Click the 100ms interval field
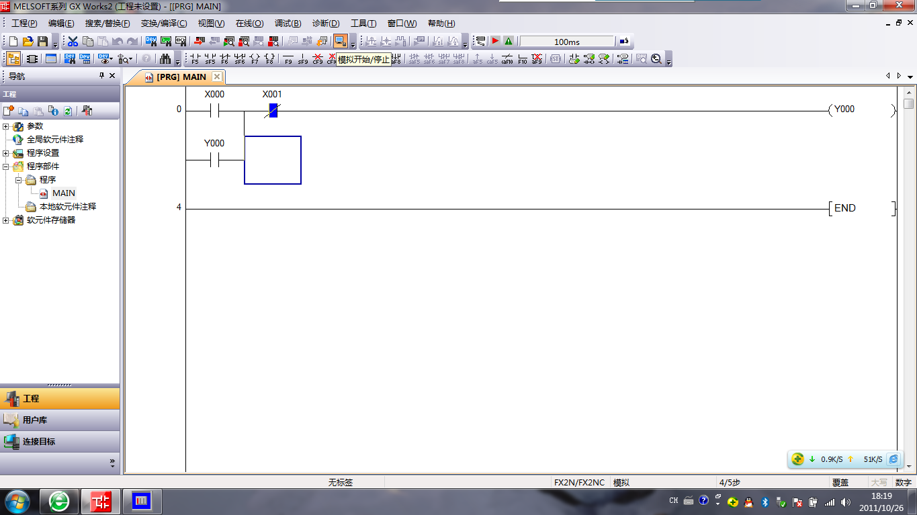The width and height of the screenshot is (917, 515). point(566,42)
